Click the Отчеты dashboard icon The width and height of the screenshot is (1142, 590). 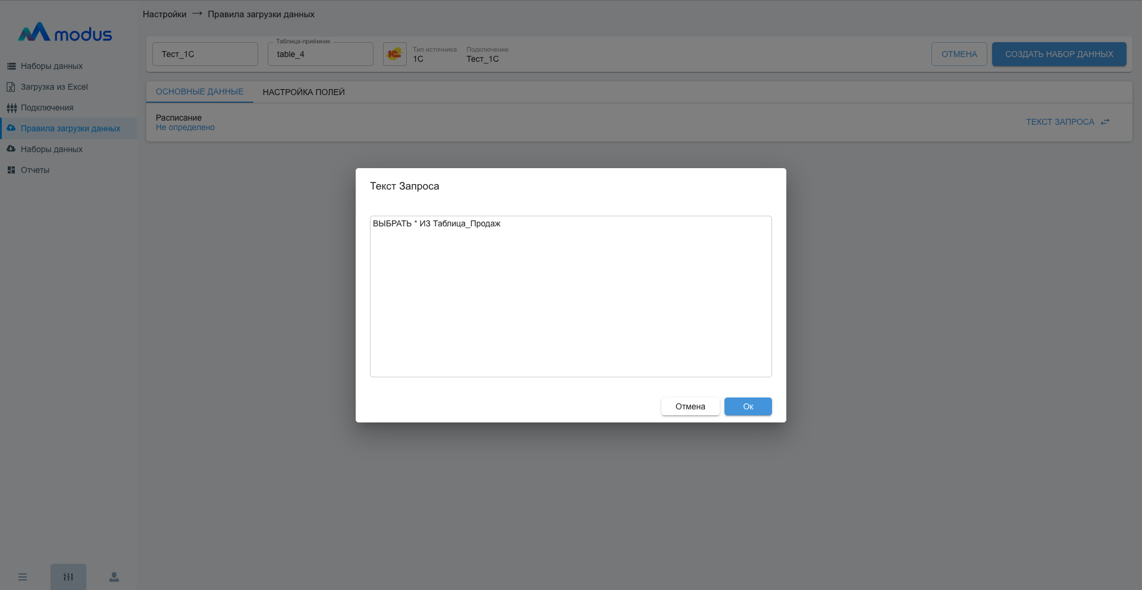(11, 170)
